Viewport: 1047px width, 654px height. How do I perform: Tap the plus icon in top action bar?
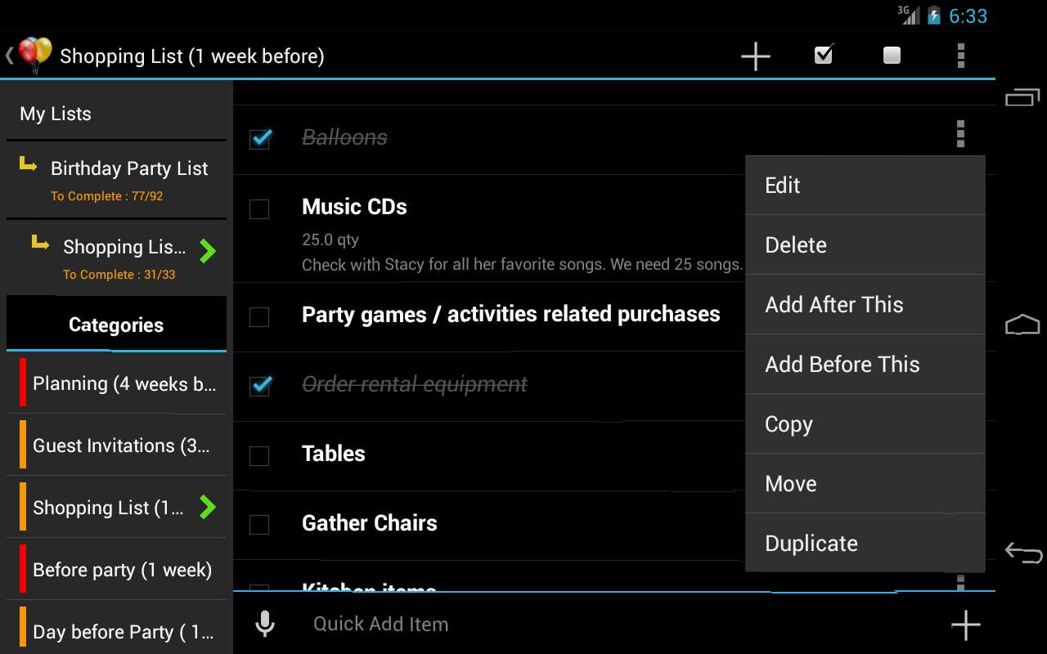755,56
